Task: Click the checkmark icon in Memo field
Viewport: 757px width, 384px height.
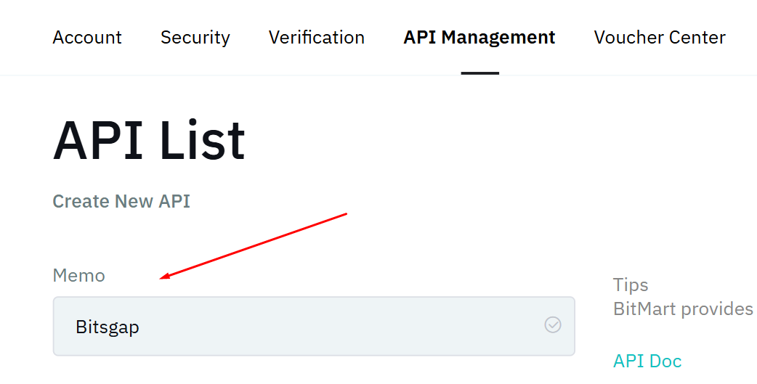Action: click(553, 325)
